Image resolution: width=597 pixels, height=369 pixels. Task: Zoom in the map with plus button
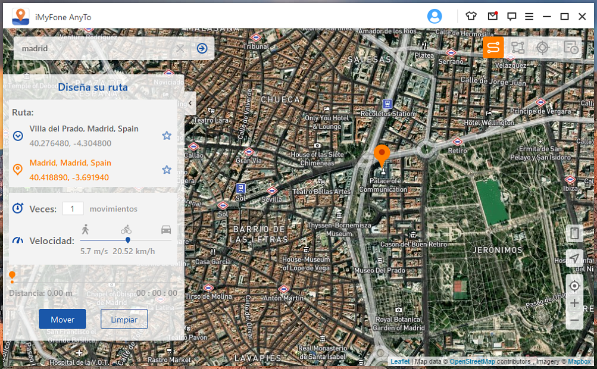574,304
